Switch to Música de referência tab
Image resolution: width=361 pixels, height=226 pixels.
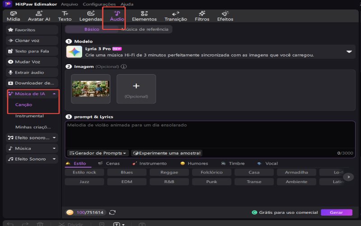click(145, 29)
